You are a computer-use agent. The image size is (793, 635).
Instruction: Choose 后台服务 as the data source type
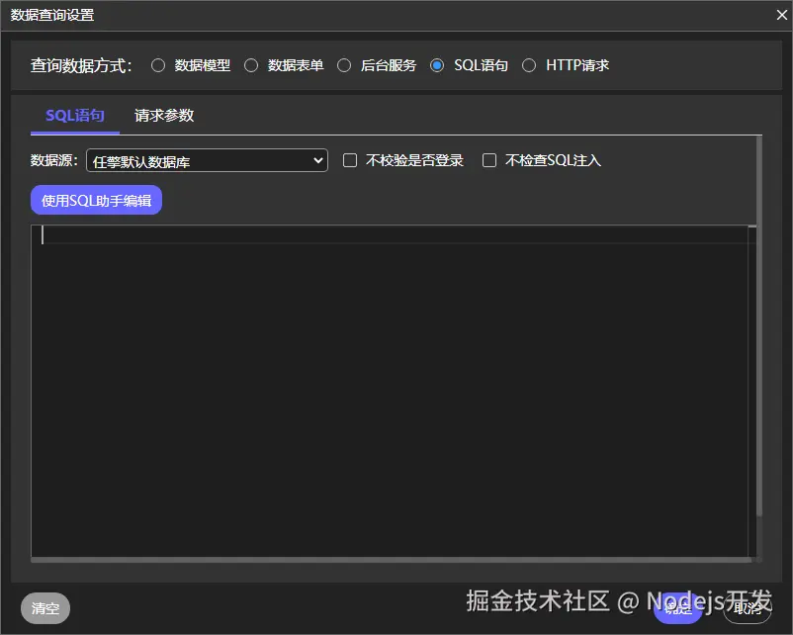(344, 64)
